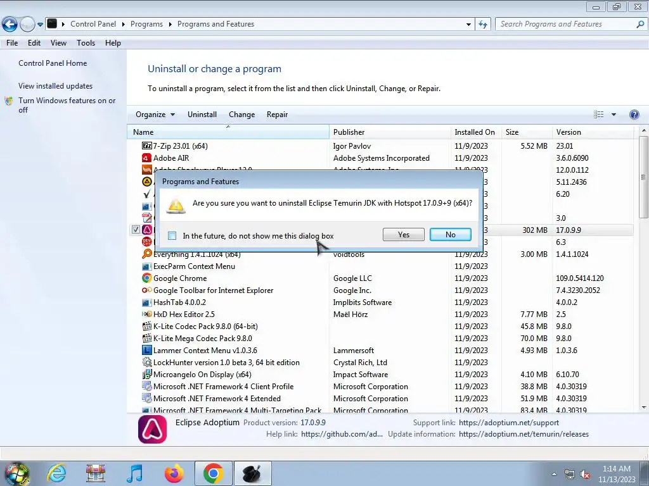
Task: Launch Internet Explorer from taskbar
Action: (x=56, y=473)
